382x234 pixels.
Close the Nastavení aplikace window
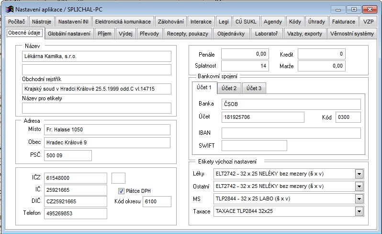(368, 9)
